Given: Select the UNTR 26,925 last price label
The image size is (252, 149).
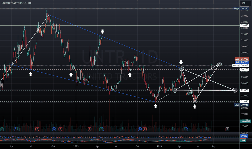Looking at the screenshot, I should point(241,66).
